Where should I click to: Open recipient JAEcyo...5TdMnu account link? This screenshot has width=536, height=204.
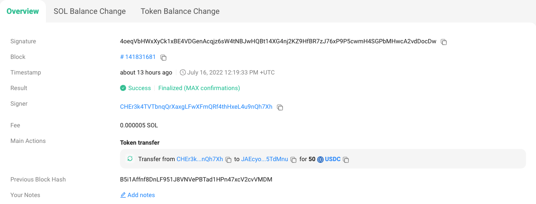coord(264,159)
